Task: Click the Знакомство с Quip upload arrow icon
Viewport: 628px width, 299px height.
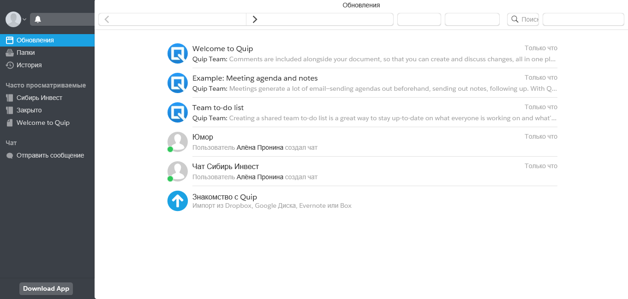Action: click(x=178, y=201)
